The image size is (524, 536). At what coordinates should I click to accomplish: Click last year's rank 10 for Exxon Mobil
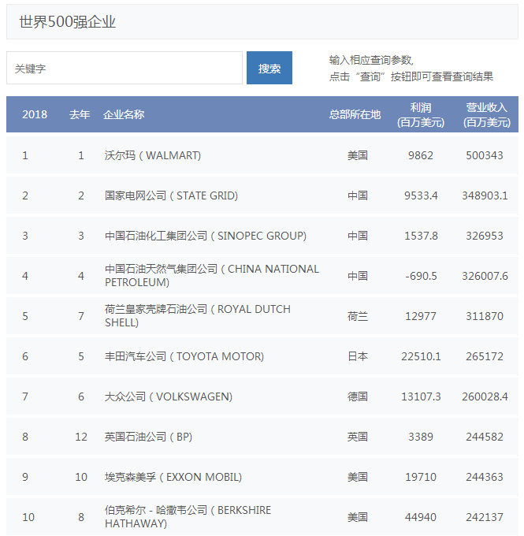pyautogui.click(x=81, y=477)
